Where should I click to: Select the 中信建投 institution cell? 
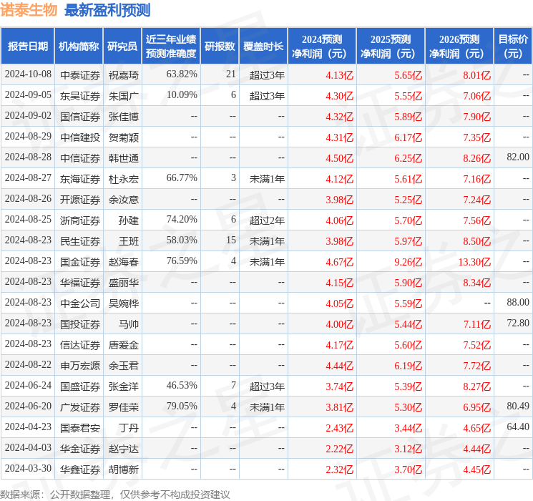tap(80, 137)
